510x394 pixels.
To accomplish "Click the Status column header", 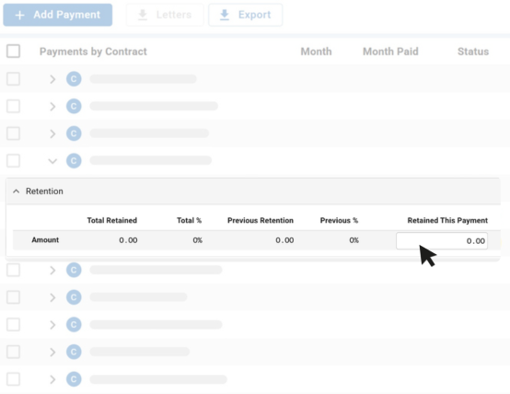I will pyautogui.click(x=473, y=52).
